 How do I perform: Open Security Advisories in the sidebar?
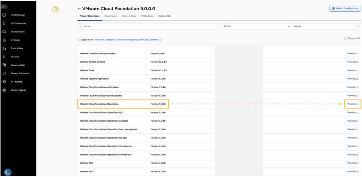20,73
